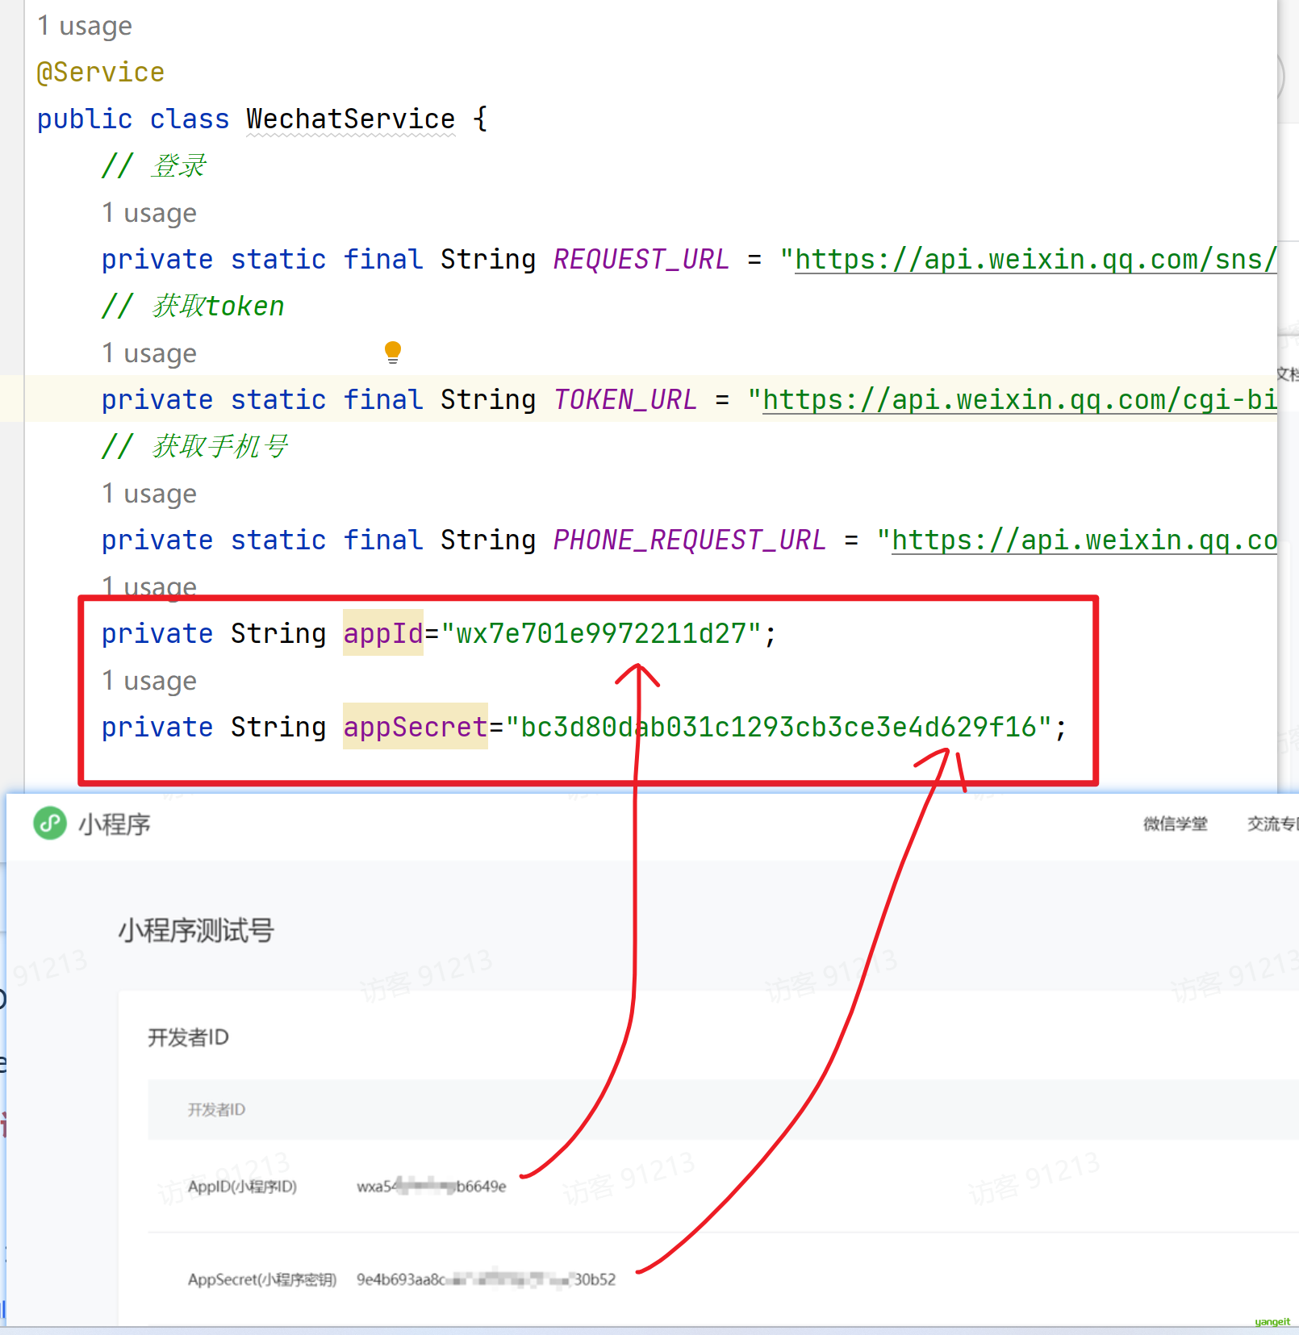The width and height of the screenshot is (1299, 1335).
Task: Click the TOKEN_URL constant name
Action: point(625,400)
